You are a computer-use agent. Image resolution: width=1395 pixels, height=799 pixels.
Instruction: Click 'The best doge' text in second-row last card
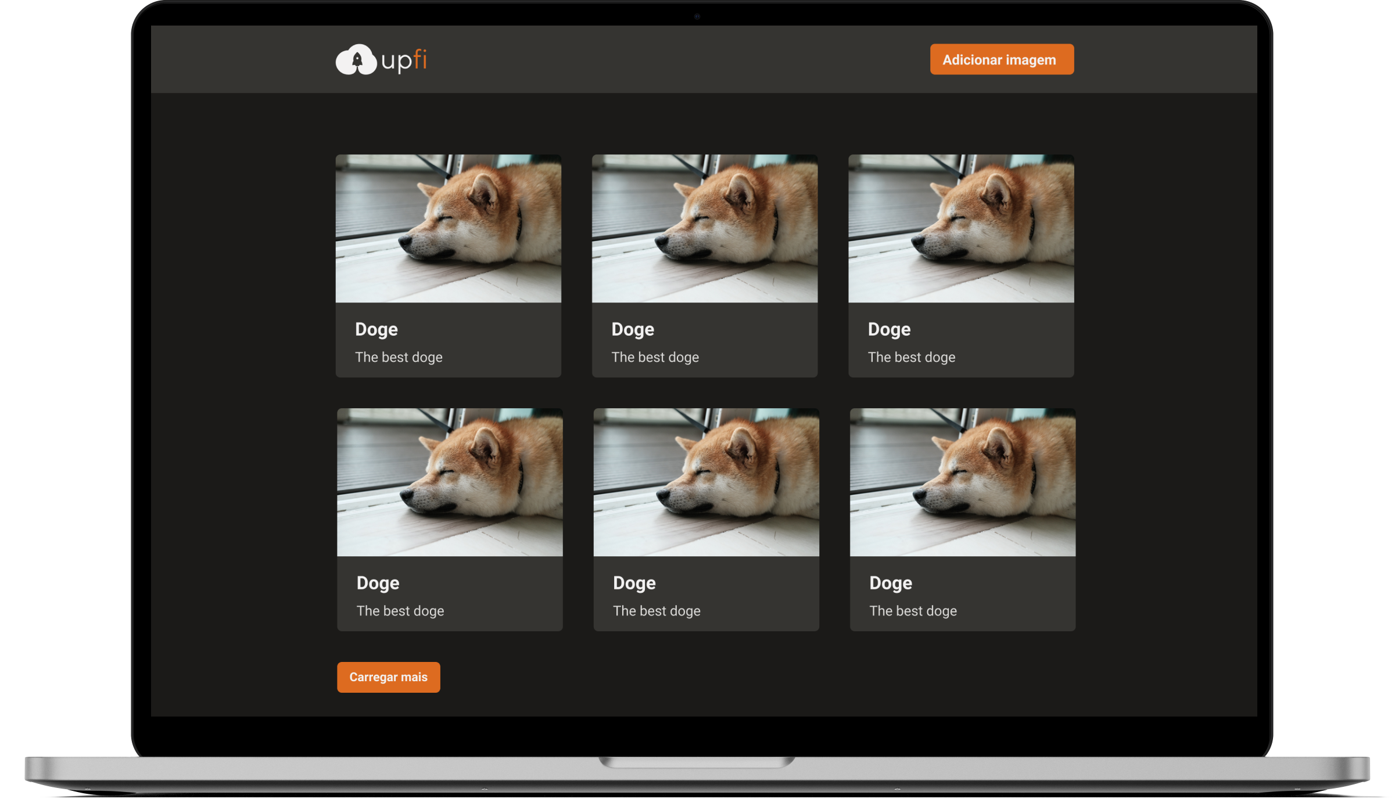click(913, 611)
